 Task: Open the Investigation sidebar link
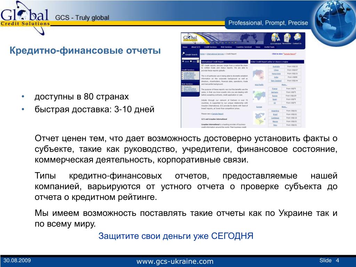pos(189,76)
